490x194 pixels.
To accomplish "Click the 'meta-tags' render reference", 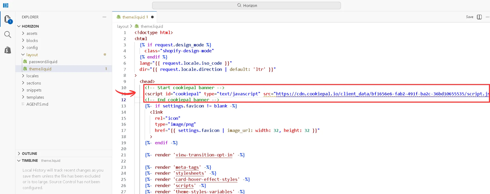I will pos(187,167).
